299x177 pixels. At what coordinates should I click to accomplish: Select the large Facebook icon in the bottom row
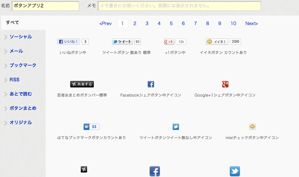[155, 171]
